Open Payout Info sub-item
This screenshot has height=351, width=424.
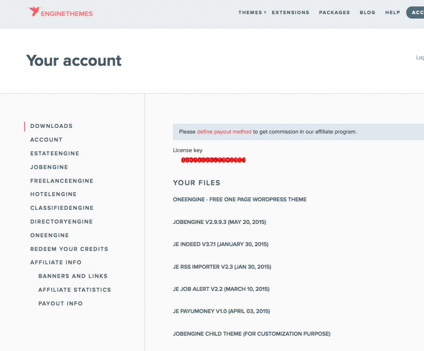(60, 303)
